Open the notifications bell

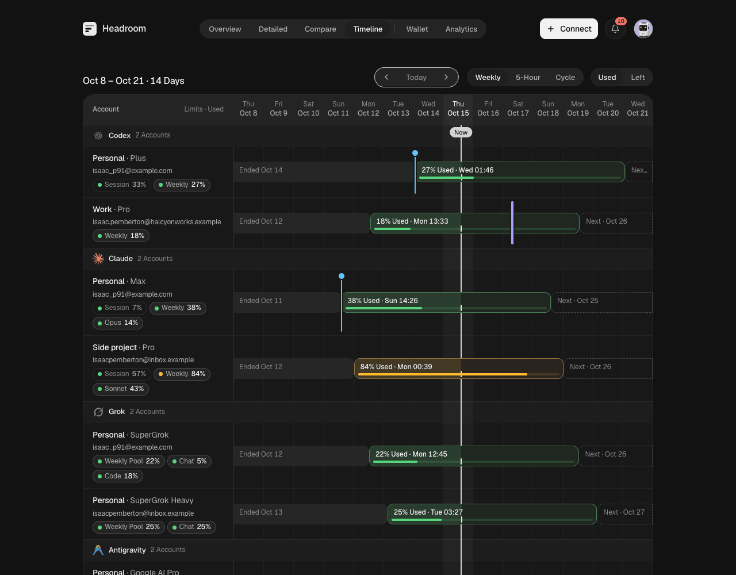615,29
